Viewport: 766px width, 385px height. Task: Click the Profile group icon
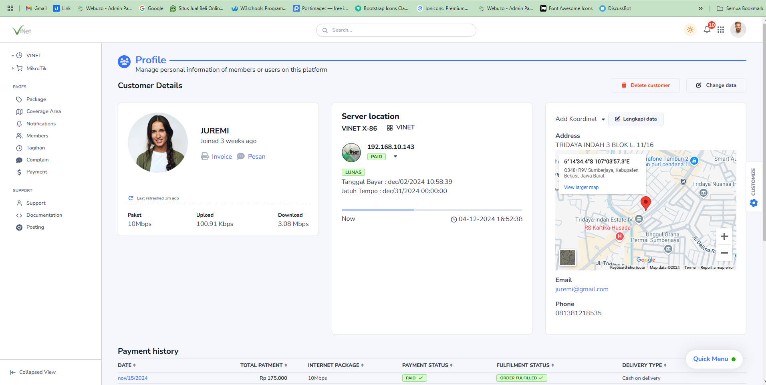[124, 62]
